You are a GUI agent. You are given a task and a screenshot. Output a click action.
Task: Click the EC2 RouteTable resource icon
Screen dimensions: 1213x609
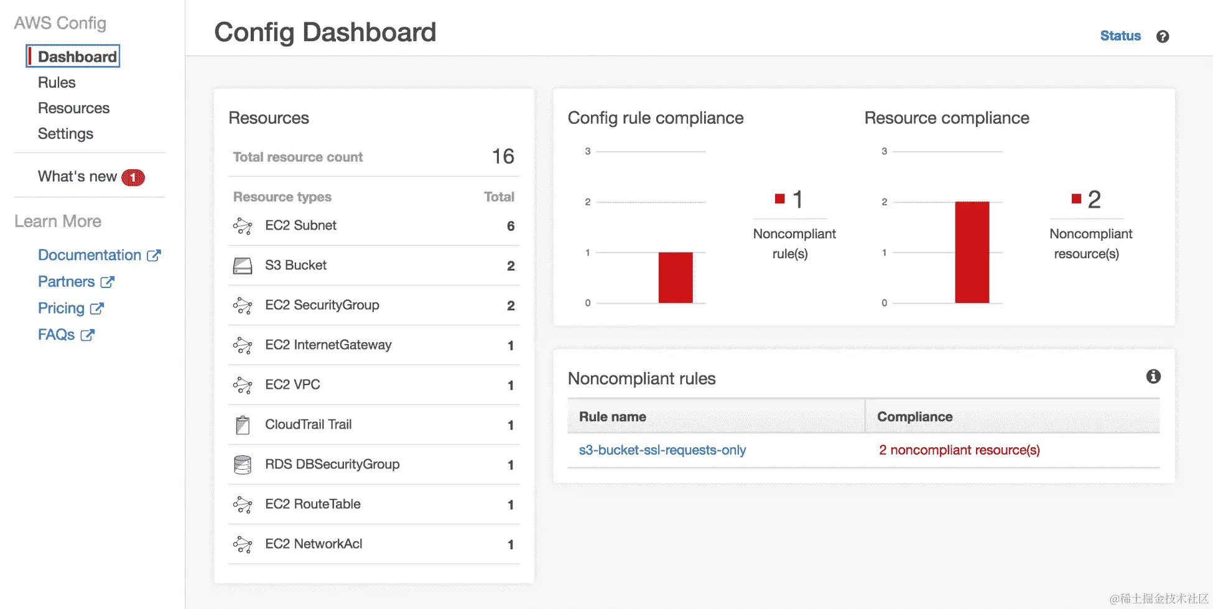tap(243, 504)
